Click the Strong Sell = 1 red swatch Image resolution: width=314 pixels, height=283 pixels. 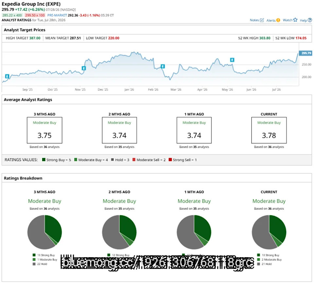(x=170, y=159)
